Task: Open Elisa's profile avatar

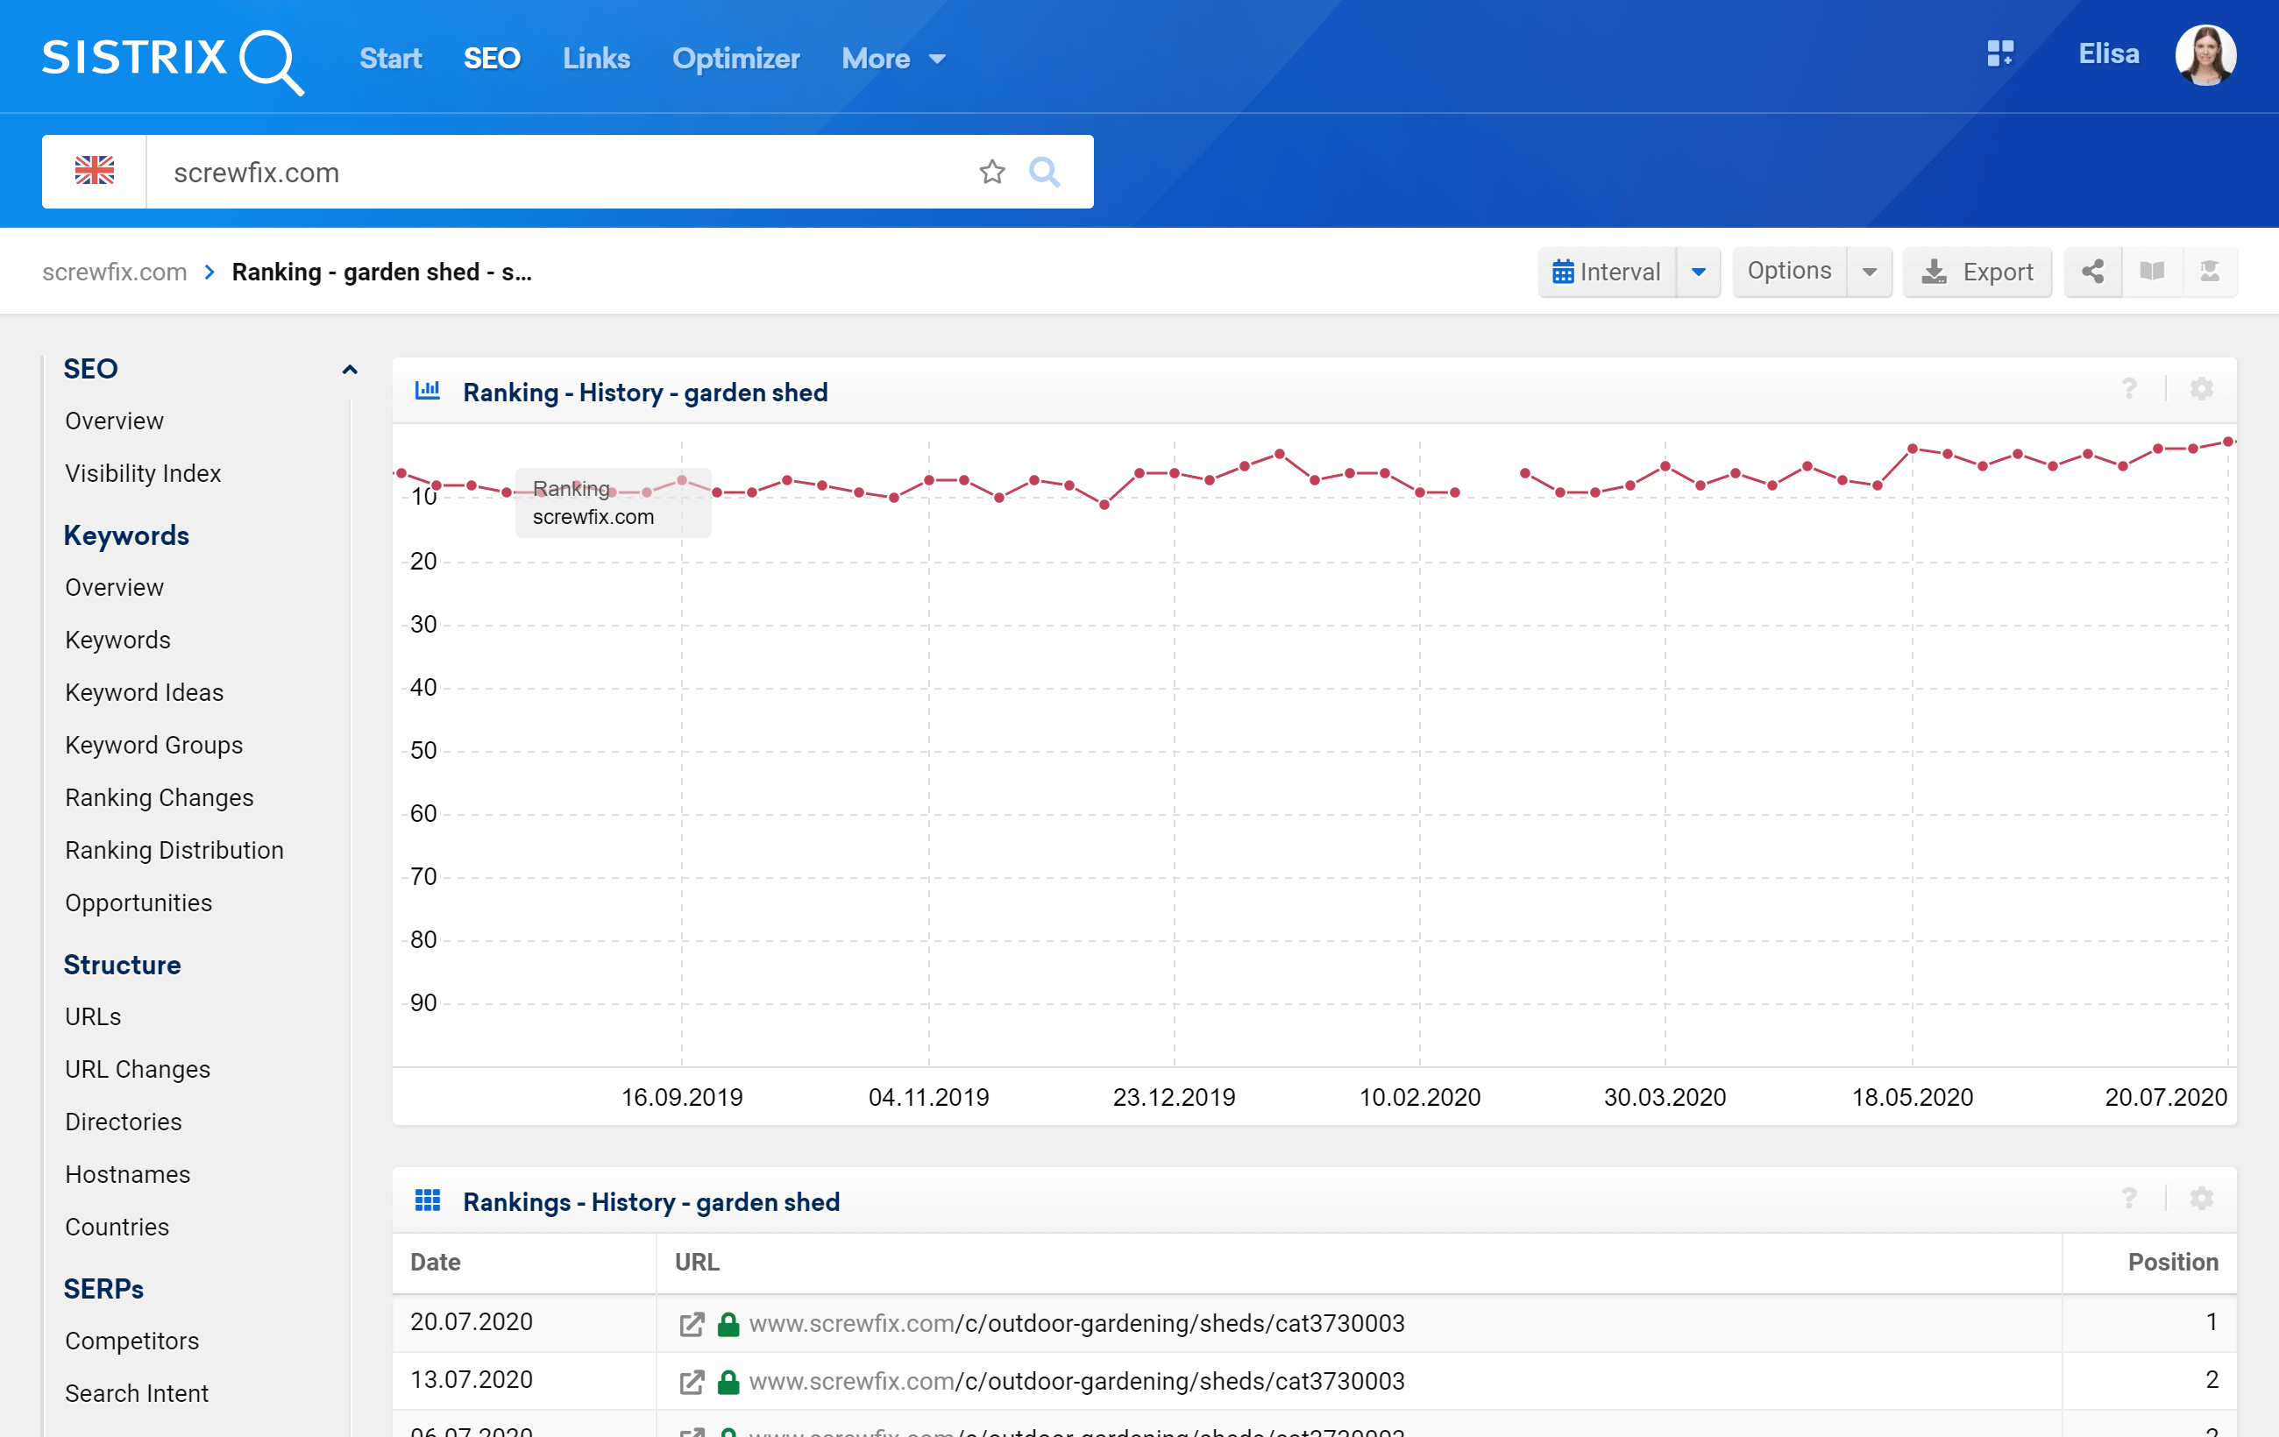Action: point(2205,55)
